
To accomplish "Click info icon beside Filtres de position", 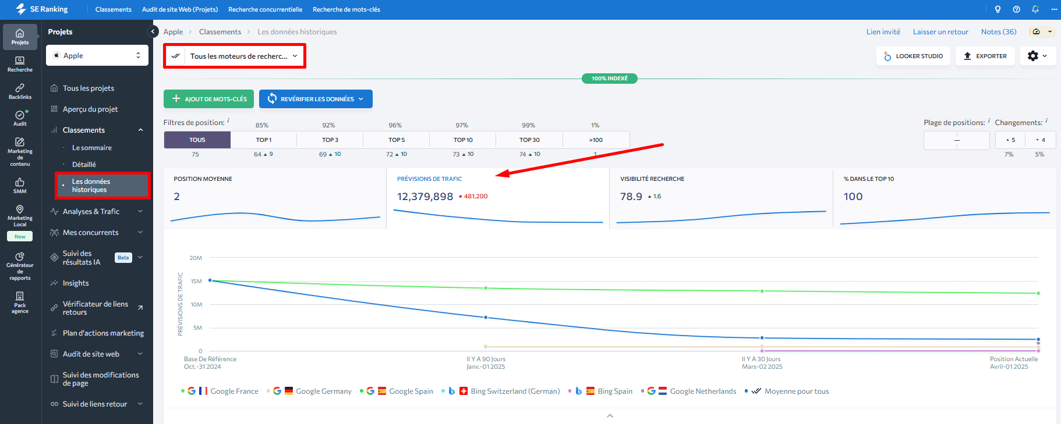I will [x=228, y=120].
